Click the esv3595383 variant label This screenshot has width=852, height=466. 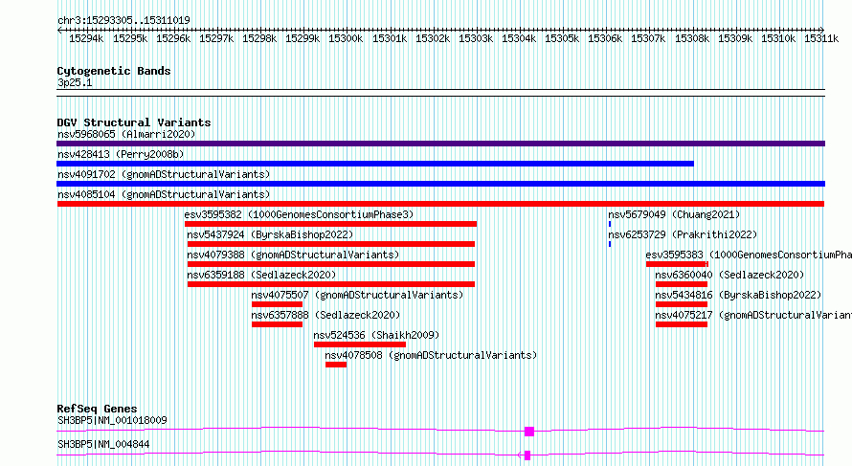click(x=749, y=255)
